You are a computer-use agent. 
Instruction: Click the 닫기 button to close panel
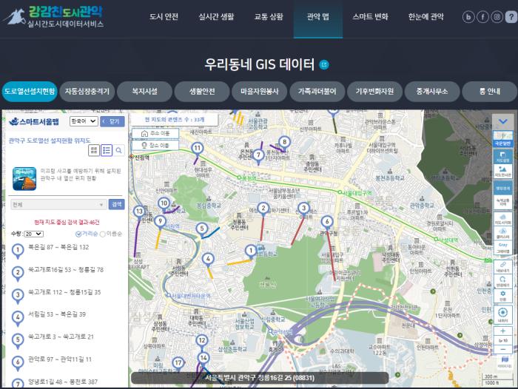112,121
